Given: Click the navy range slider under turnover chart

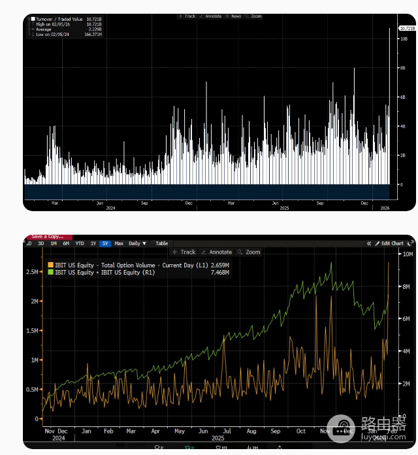Looking at the screenshot, I should [x=206, y=192].
